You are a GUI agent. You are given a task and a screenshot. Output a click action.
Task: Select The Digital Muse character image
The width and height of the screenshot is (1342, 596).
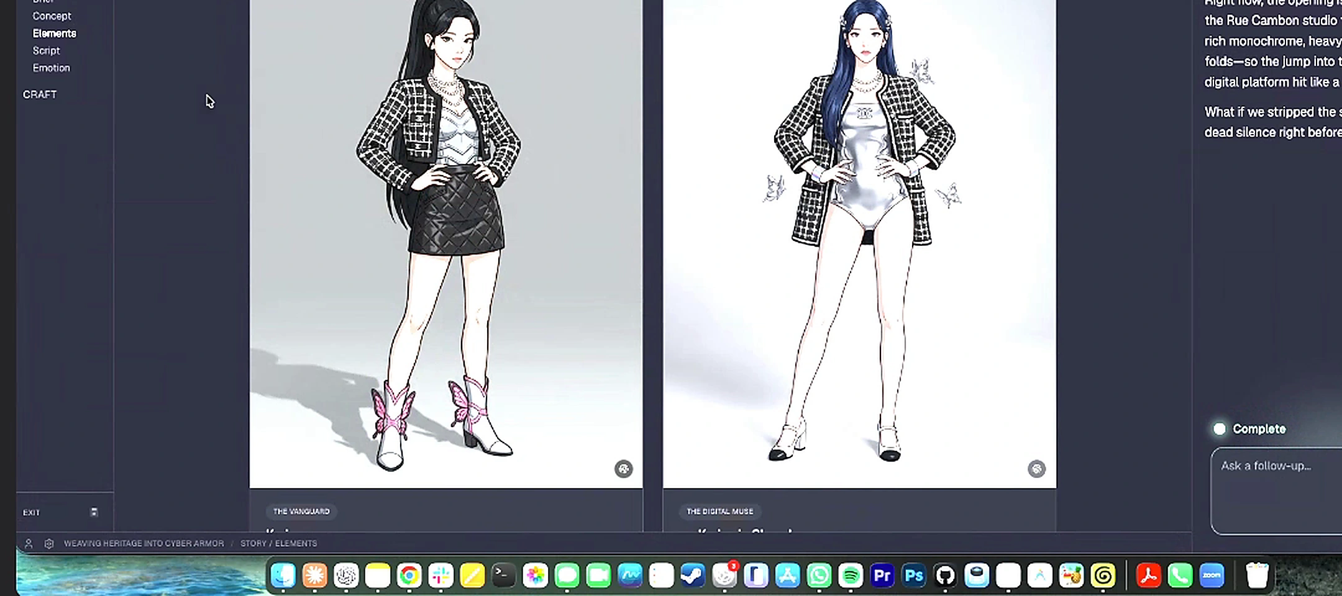(x=859, y=244)
